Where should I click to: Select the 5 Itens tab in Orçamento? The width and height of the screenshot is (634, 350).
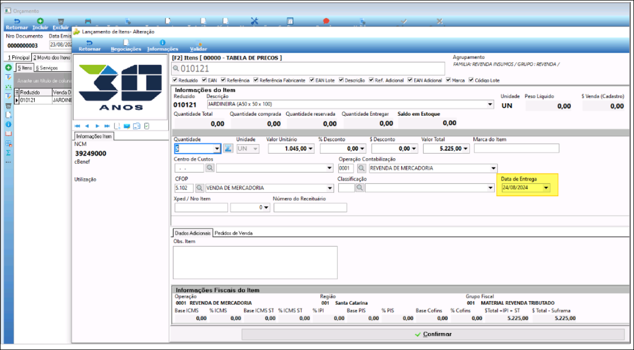point(24,68)
